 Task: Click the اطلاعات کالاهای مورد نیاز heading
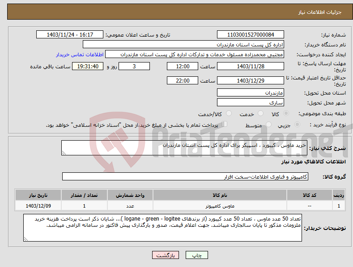313,162
